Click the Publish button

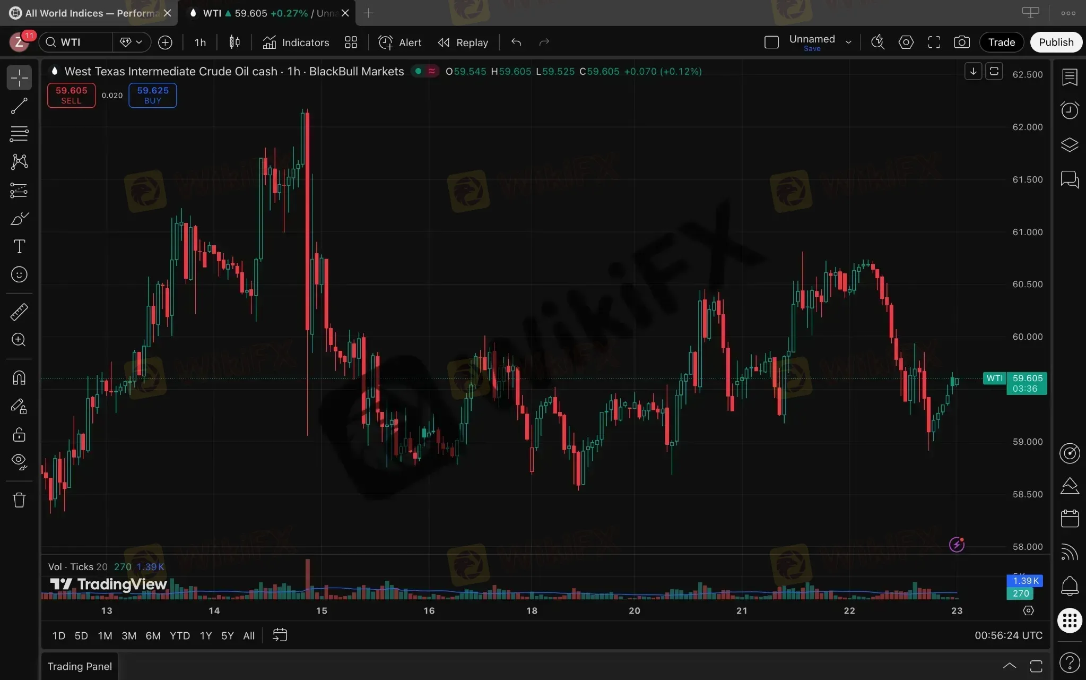(1056, 42)
